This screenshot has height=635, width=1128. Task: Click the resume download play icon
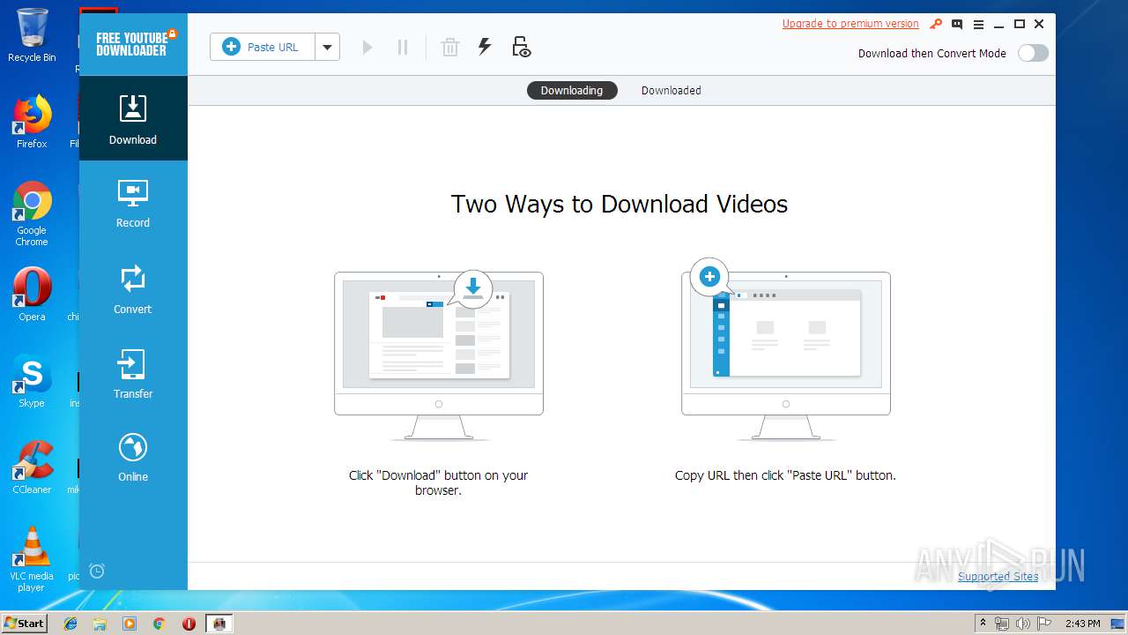pos(367,47)
